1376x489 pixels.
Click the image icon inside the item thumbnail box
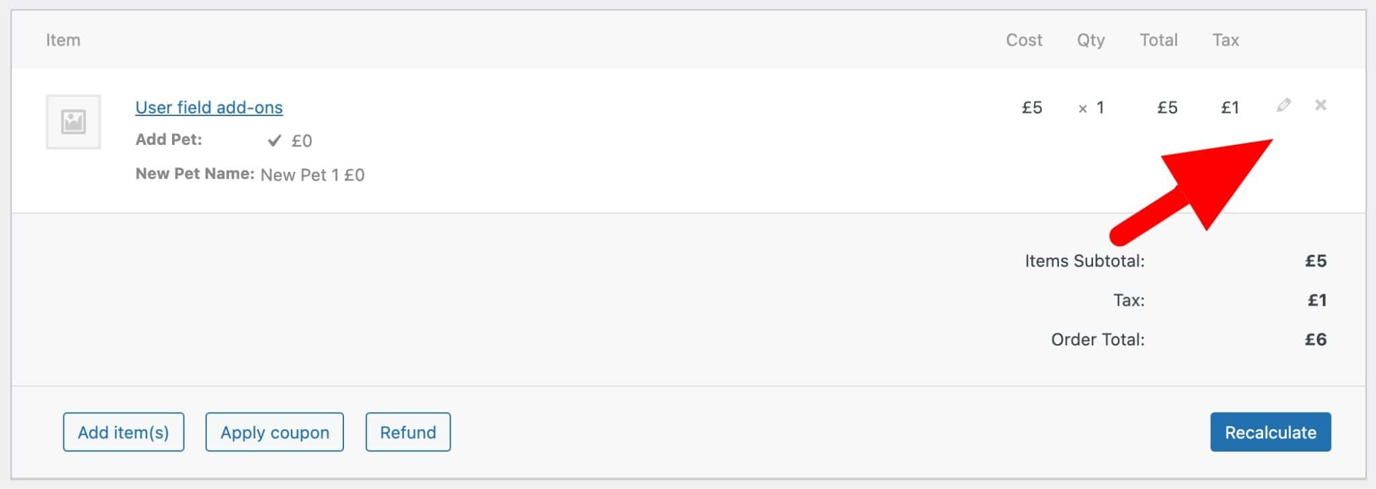tap(73, 121)
